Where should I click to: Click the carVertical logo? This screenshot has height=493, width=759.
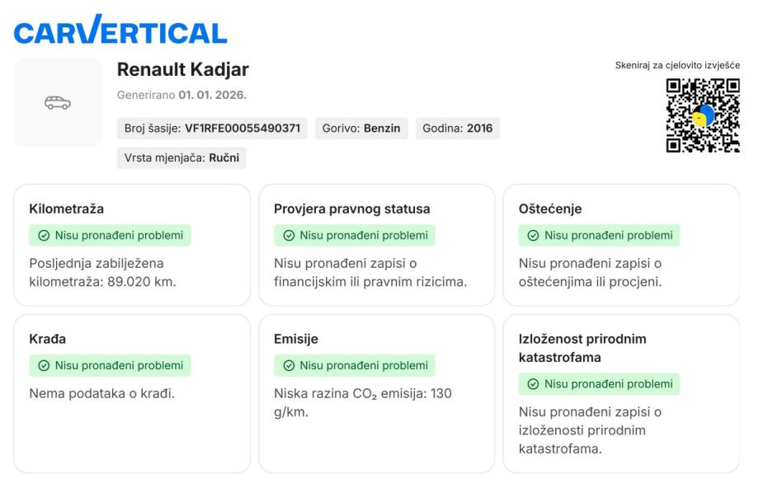[x=120, y=30]
